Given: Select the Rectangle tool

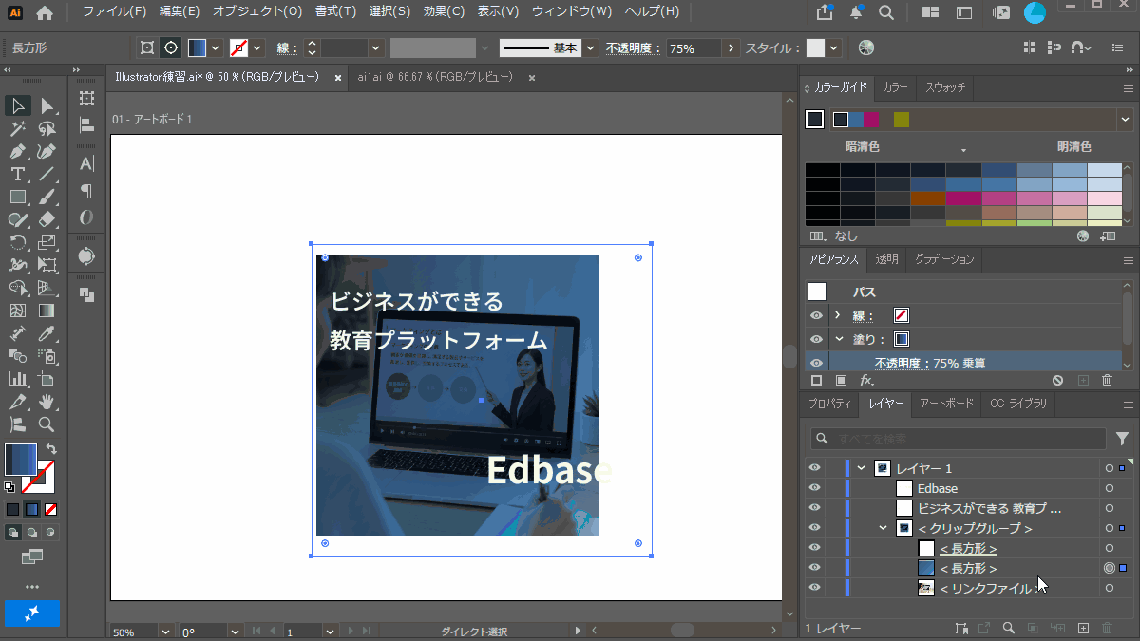Looking at the screenshot, I should coord(18,197).
